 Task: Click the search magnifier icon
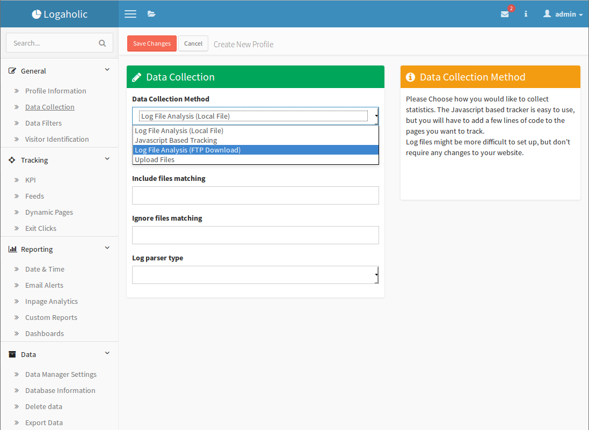(x=103, y=43)
